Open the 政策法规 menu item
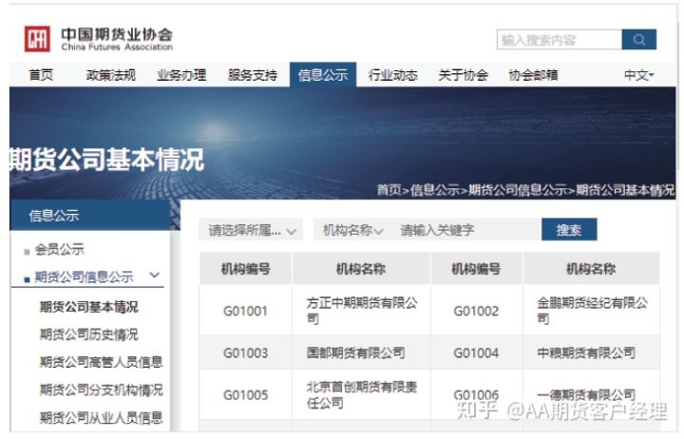 point(111,75)
